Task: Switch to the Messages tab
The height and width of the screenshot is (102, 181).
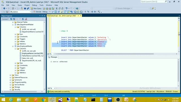Action: pyautogui.click(x=53, y=57)
